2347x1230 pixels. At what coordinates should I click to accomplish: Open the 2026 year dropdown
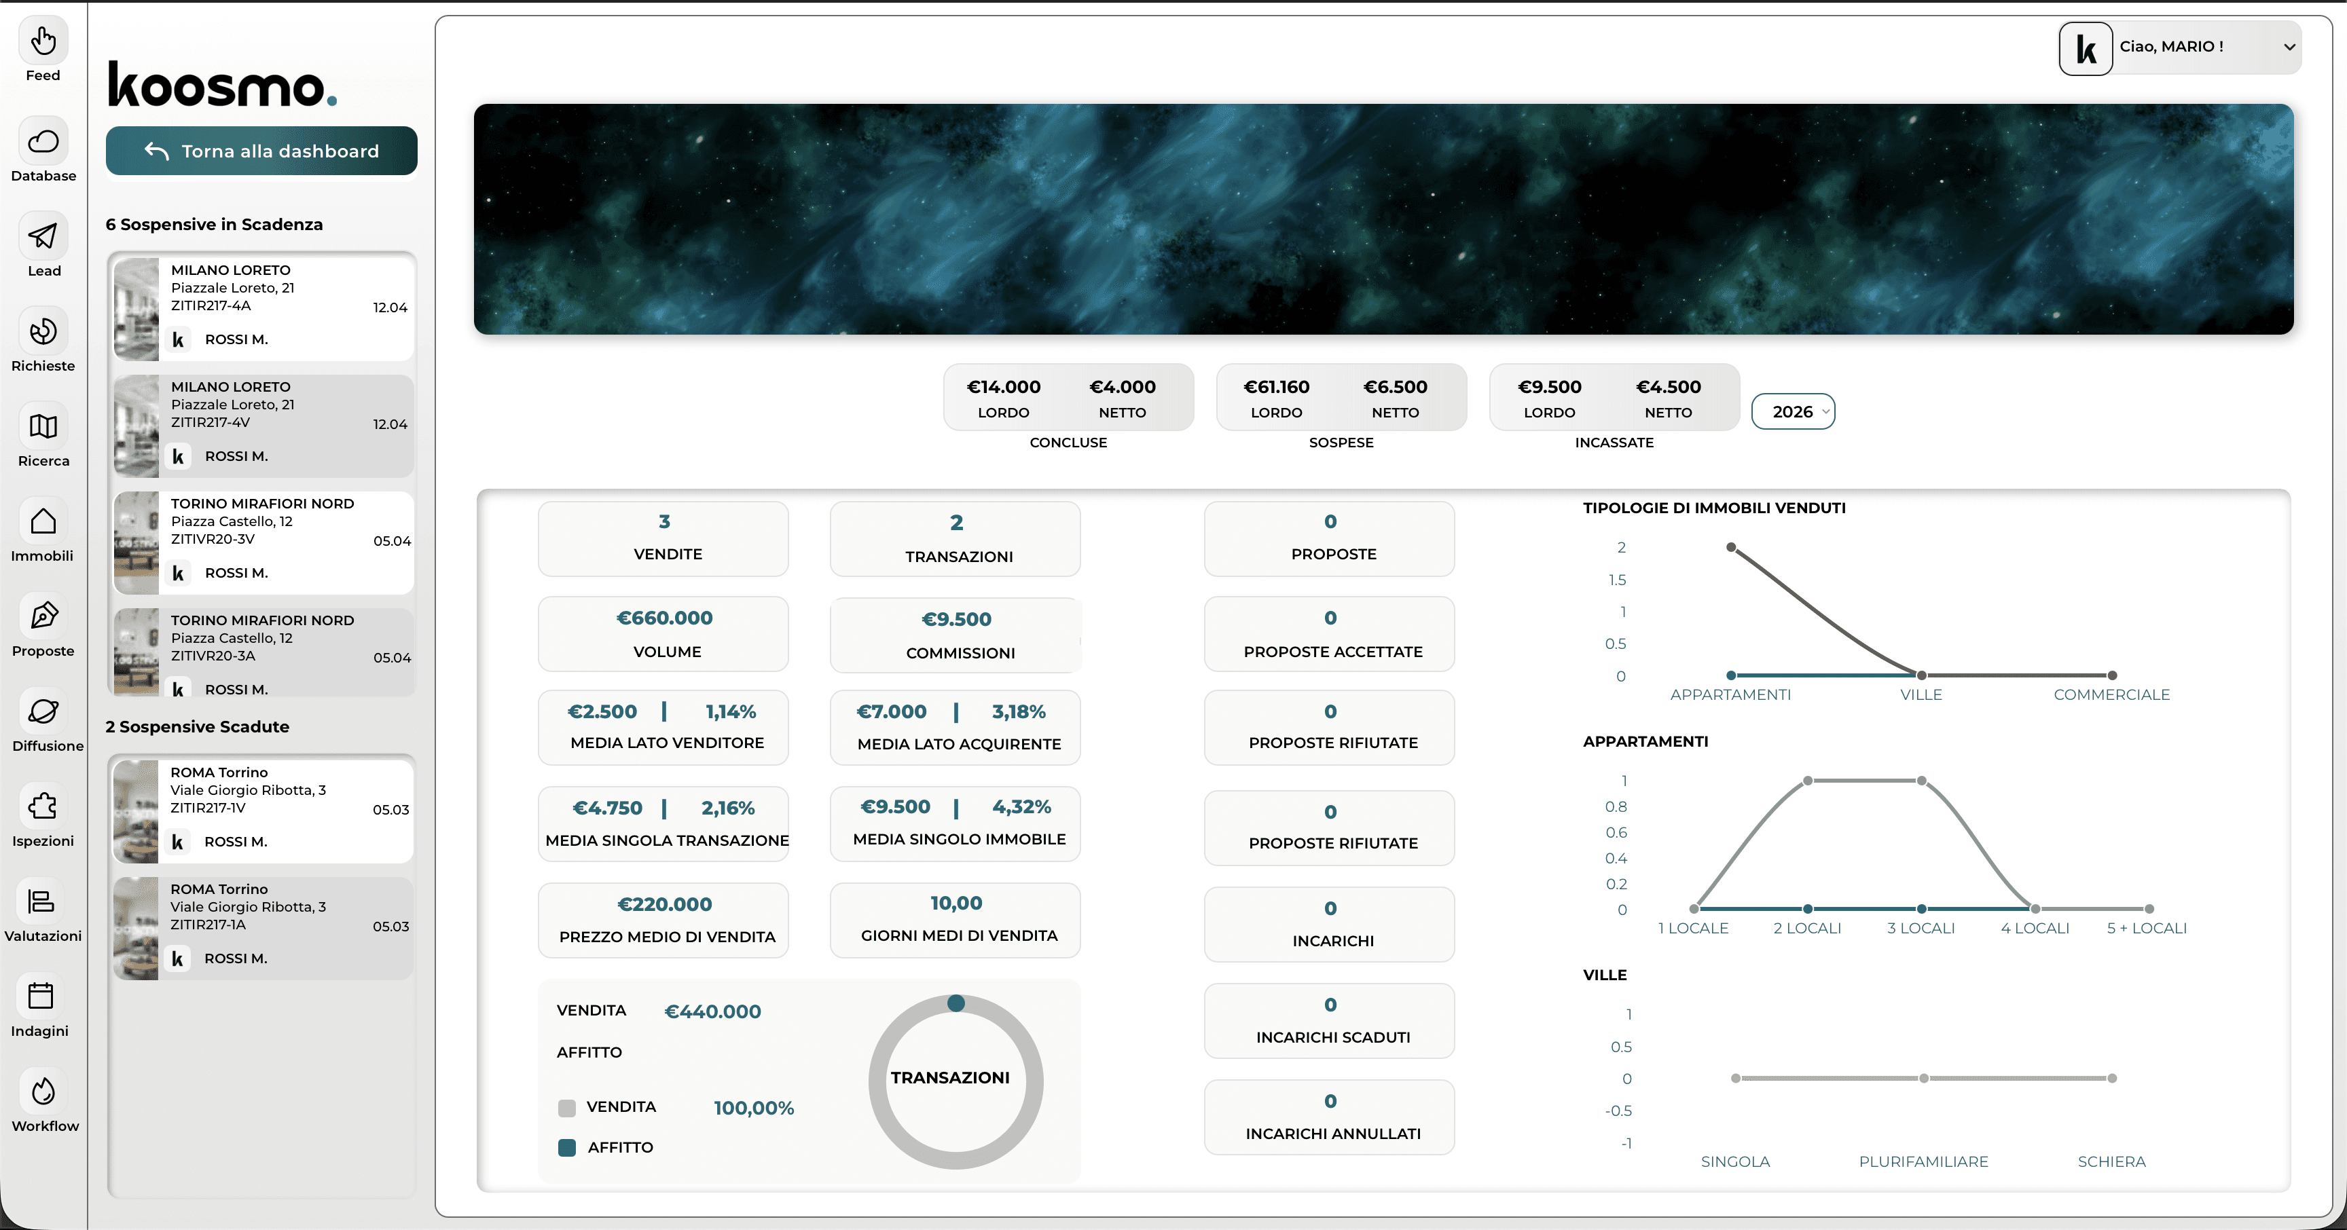1793,411
